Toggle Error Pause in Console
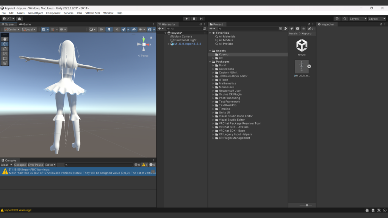The image size is (388, 218). tap(36, 165)
